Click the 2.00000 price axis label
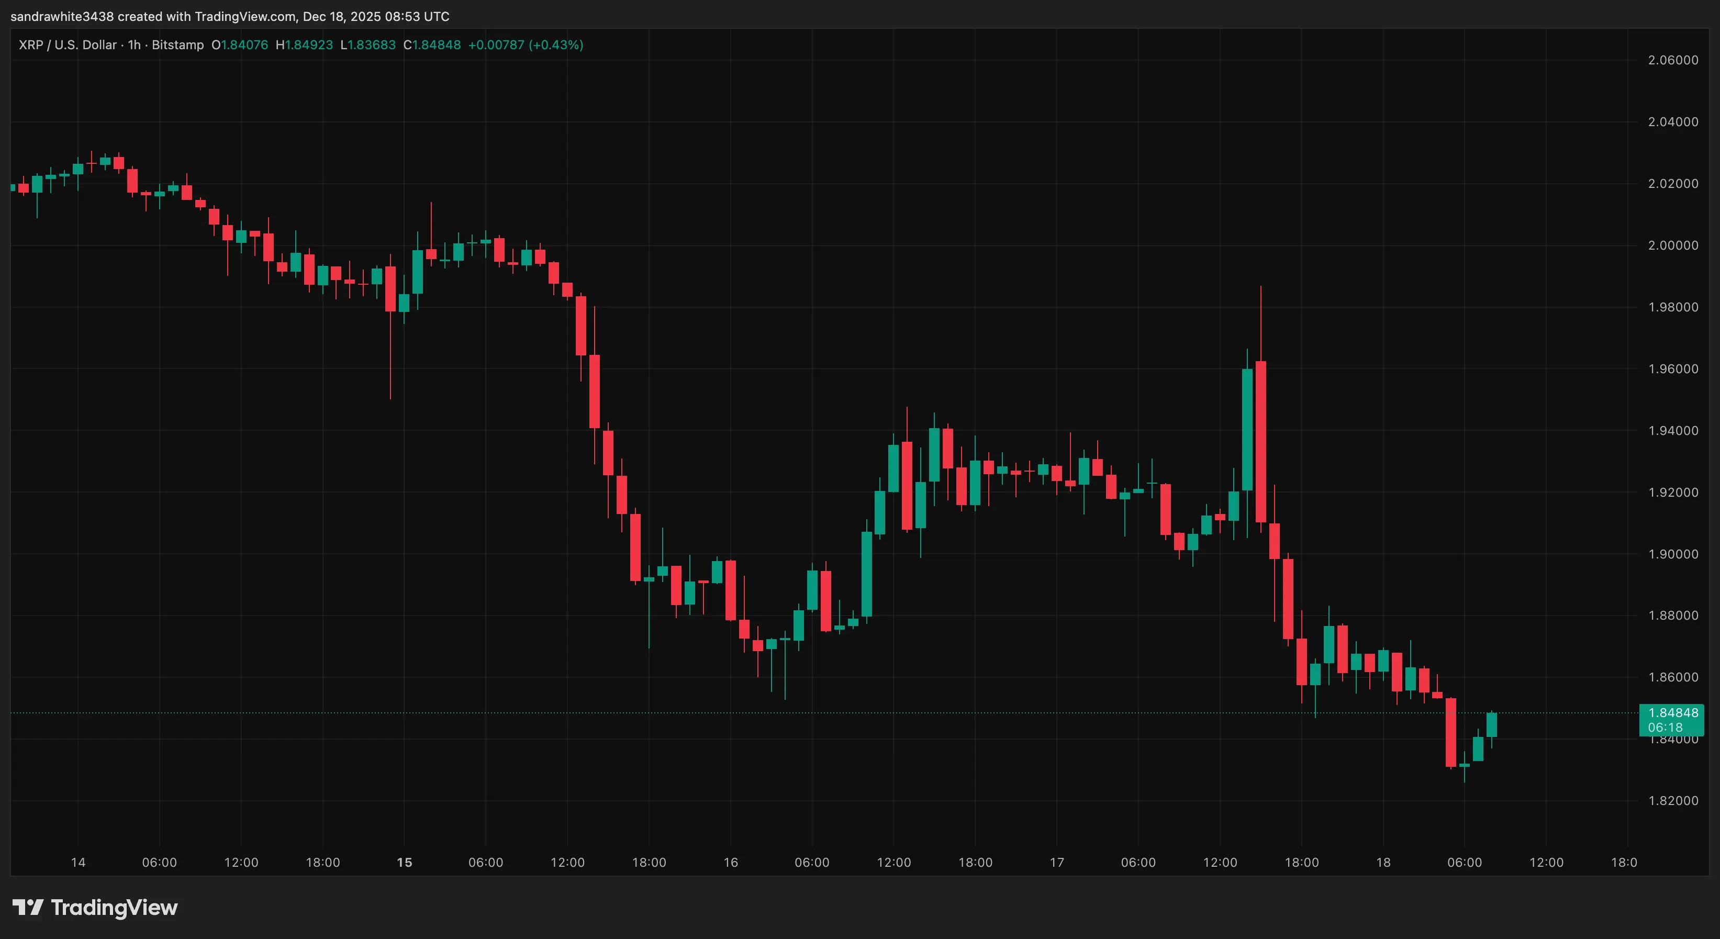The height and width of the screenshot is (939, 1720). point(1672,245)
